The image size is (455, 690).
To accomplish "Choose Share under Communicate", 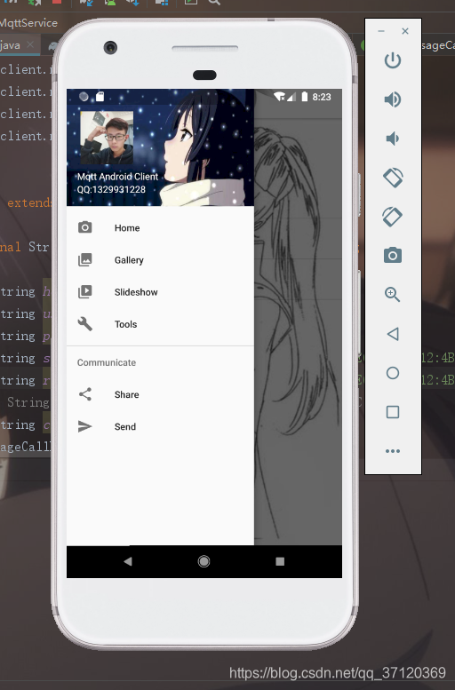I will [x=160, y=394].
